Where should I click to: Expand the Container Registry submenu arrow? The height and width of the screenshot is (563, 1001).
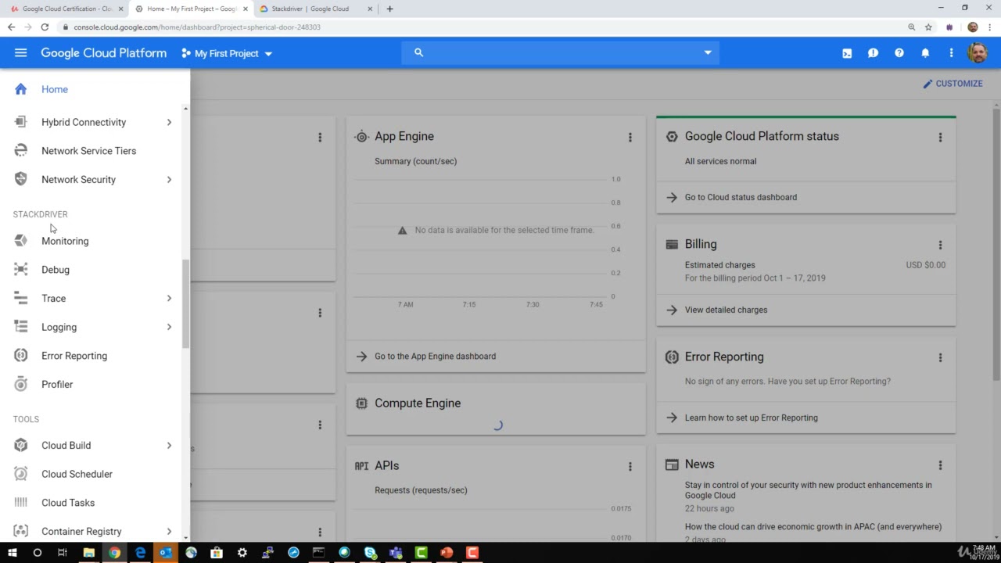169,532
